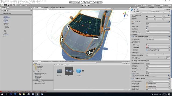Toggle Car Controller script enabled checkbox
The height and width of the screenshot is (96, 172).
tap(134, 37)
